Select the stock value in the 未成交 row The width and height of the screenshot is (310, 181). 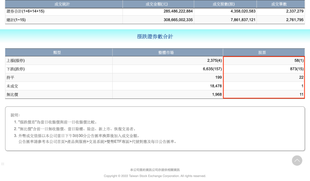(302, 86)
